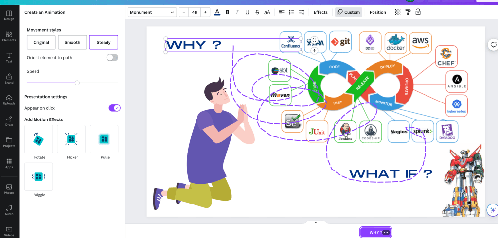Open the Monument font dropdown
Image resolution: width=498 pixels, height=238 pixels.
tap(152, 12)
